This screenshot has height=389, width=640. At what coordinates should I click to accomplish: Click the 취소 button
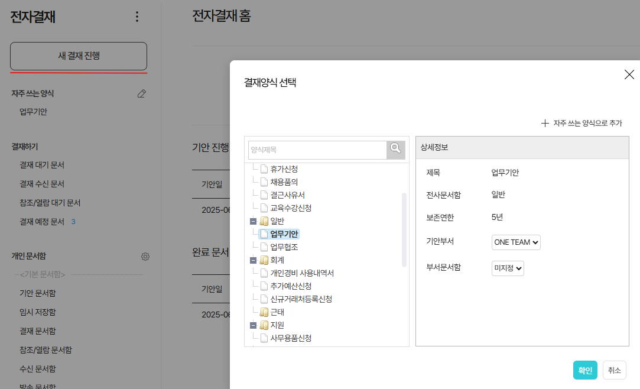pyautogui.click(x=614, y=370)
